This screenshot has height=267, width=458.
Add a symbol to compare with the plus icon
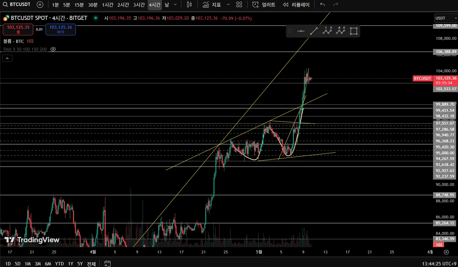pos(40,4)
